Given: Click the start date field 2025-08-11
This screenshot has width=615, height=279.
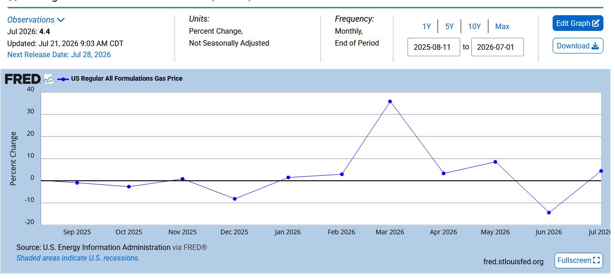Looking at the screenshot, I should coord(434,47).
